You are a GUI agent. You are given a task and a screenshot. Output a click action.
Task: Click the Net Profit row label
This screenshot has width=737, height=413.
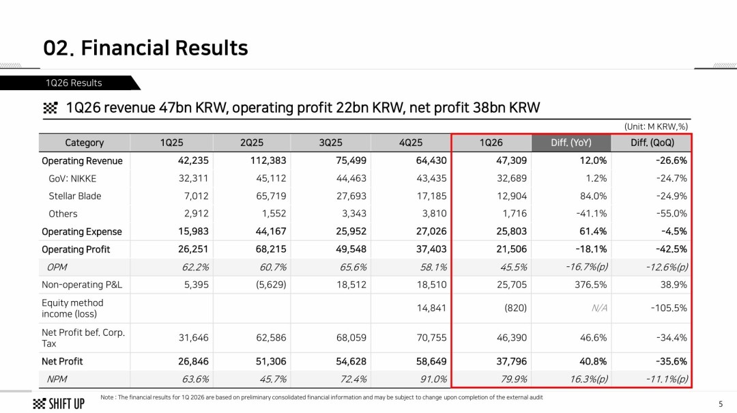tap(62, 361)
